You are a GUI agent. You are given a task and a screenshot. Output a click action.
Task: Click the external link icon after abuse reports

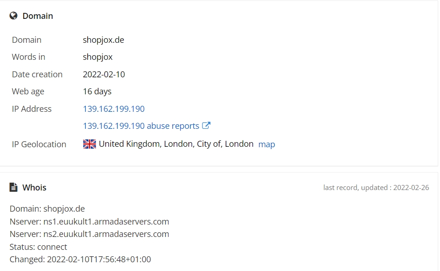[206, 126]
